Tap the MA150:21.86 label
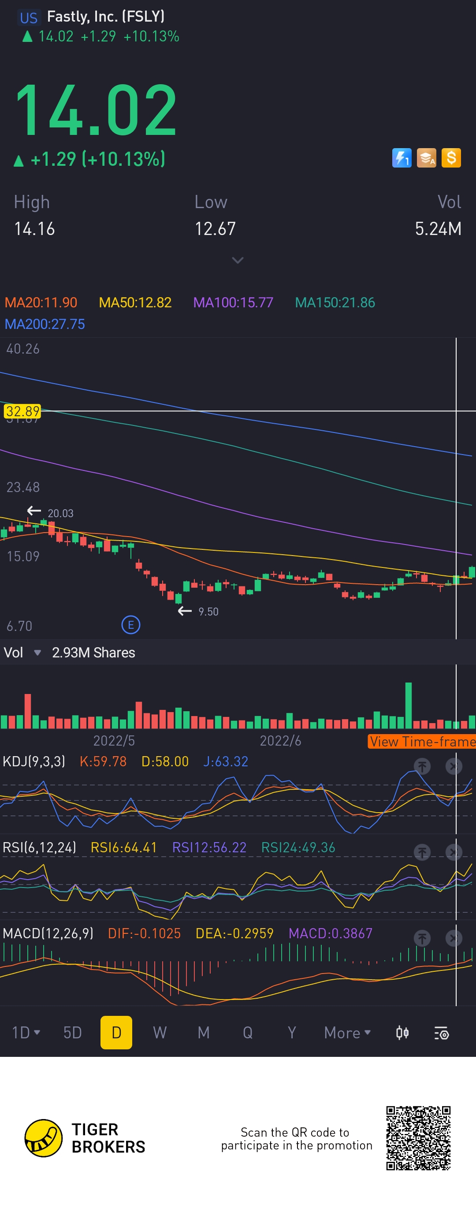Viewport: 476px width, 1220px height. pyautogui.click(x=335, y=302)
